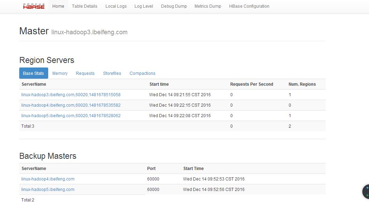
Task: Switch to the Memory tab
Action: (60, 73)
